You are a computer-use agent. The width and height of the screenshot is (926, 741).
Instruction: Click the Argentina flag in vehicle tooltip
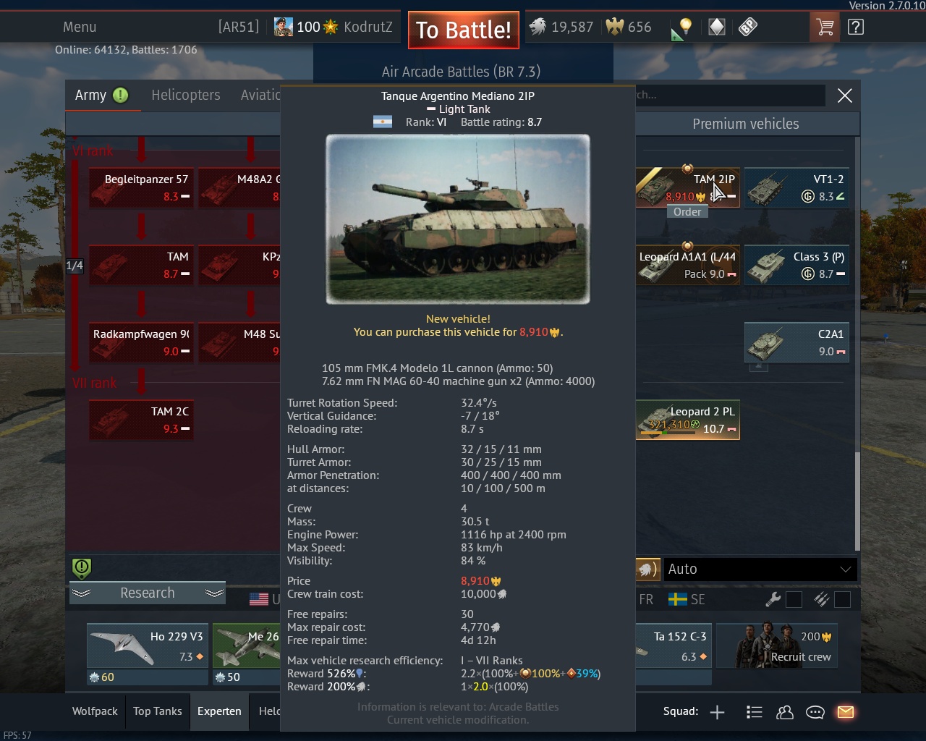[383, 122]
